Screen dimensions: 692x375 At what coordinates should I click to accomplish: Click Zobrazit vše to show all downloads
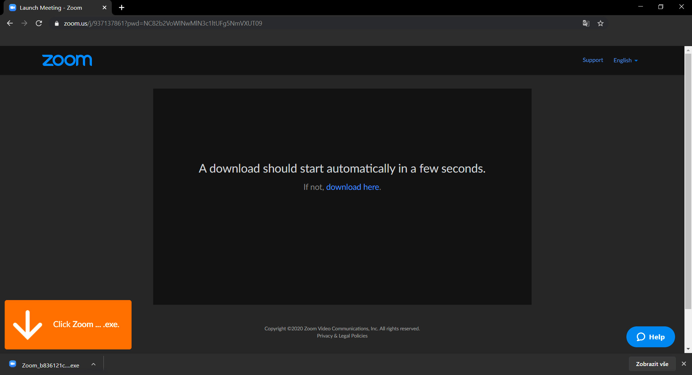pyautogui.click(x=652, y=364)
